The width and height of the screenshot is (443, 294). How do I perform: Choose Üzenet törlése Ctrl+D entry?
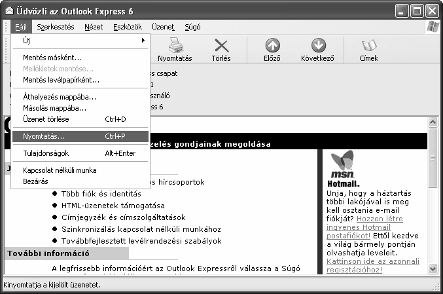click(80, 119)
